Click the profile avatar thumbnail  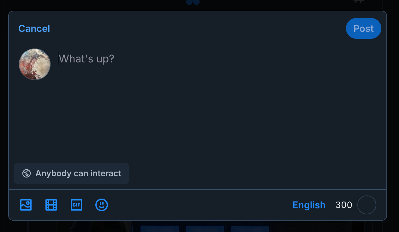click(x=35, y=64)
